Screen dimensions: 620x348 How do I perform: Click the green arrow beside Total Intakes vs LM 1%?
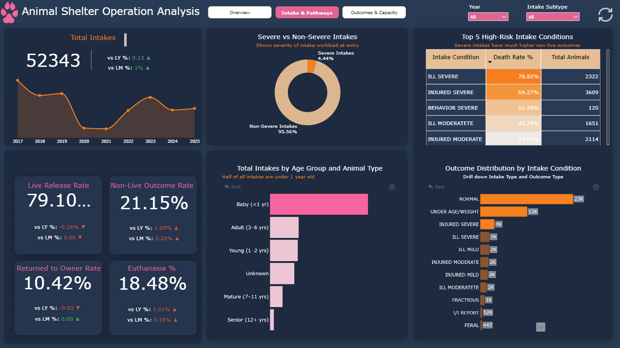(x=148, y=68)
